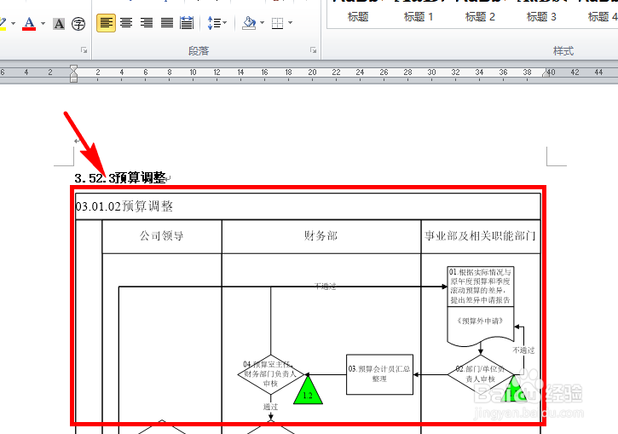Click the step 01 process box

tap(481, 286)
